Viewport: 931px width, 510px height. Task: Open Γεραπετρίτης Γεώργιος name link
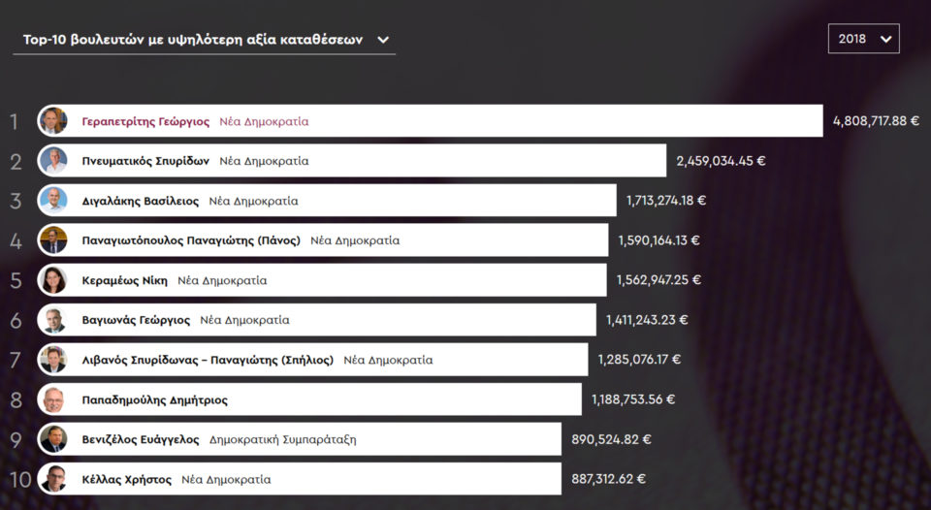tap(145, 121)
